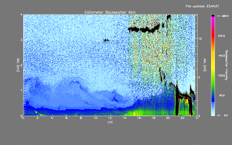The image size is (232, 145).
Task: Click the small black cloud patch at 3 km
Action: coord(106,40)
